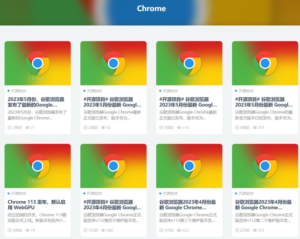The image size is (300, 239).
Task: Click the eye icon next to 78
Action: point(27,230)
